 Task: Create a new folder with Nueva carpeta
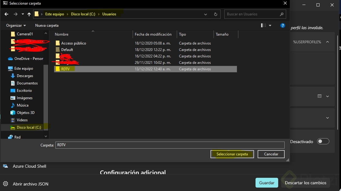point(47,25)
